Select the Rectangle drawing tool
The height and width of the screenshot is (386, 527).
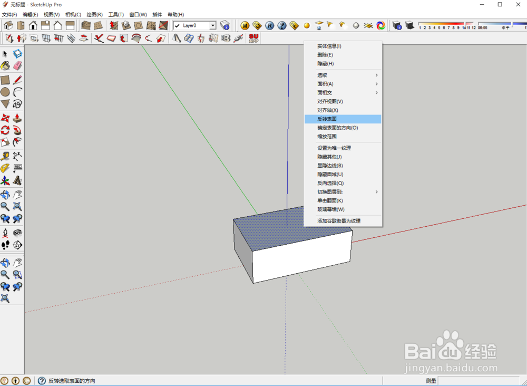(x=5, y=80)
